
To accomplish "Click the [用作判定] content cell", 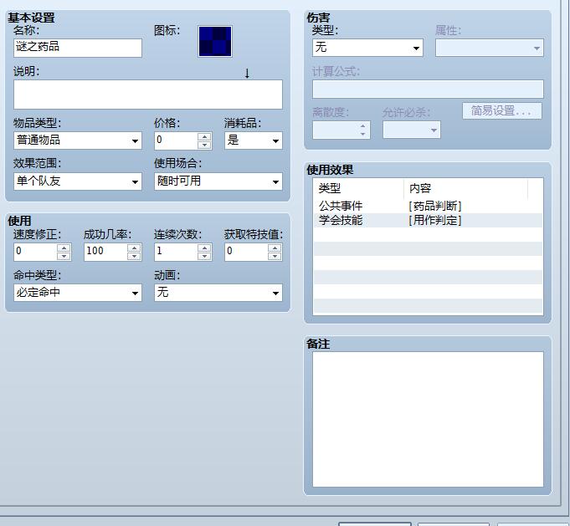I will [434, 220].
